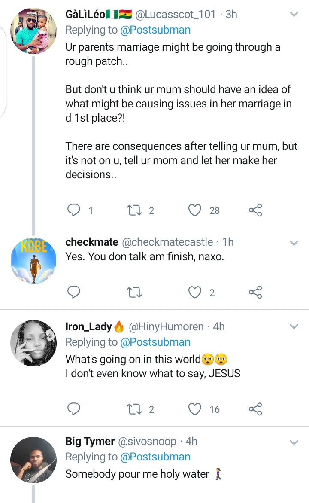
Task: Like GàLìLéo's tweet with 28 likes
Action: [195, 210]
